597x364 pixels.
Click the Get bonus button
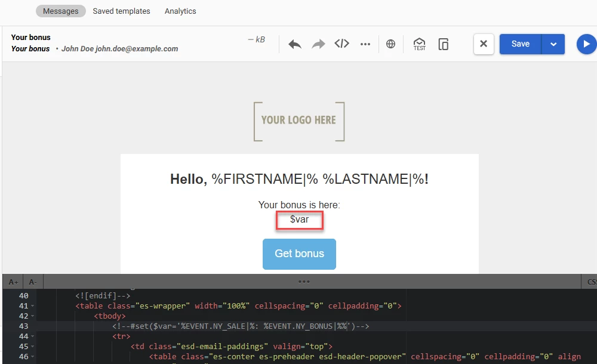[299, 254]
